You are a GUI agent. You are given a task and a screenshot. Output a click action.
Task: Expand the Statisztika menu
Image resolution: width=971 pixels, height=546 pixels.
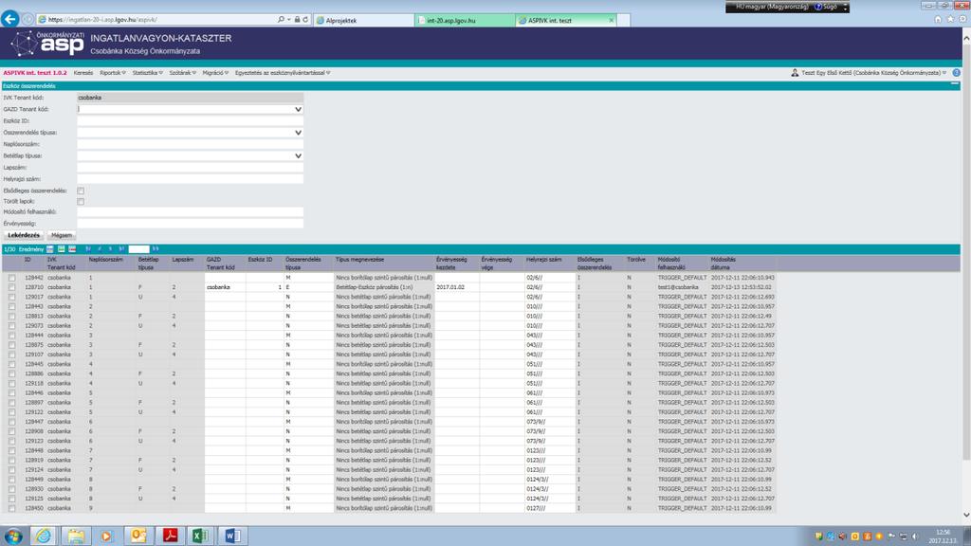coord(147,72)
